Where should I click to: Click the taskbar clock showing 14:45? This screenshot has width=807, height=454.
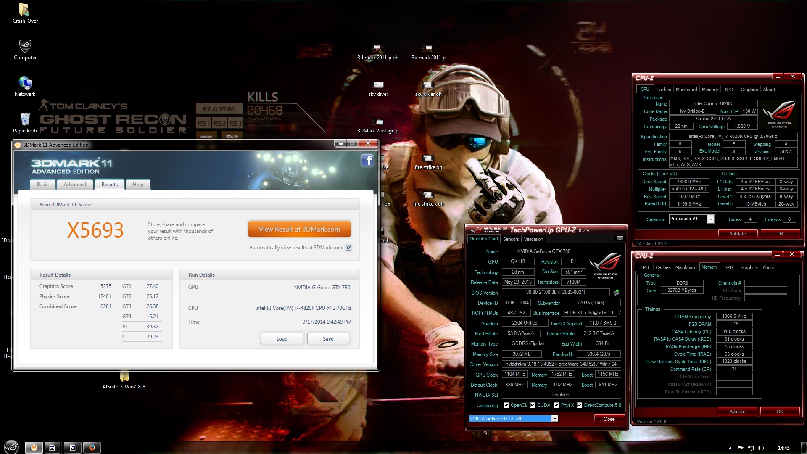pyautogui.click(x=783, y=448)
